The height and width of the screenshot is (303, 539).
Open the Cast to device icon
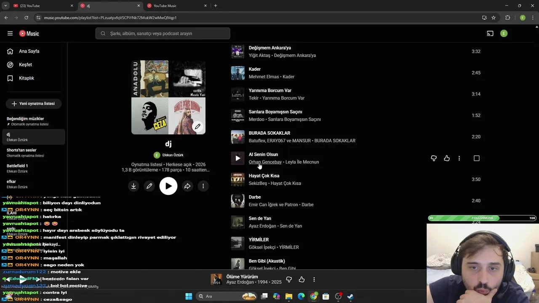[x=490, y=33]
